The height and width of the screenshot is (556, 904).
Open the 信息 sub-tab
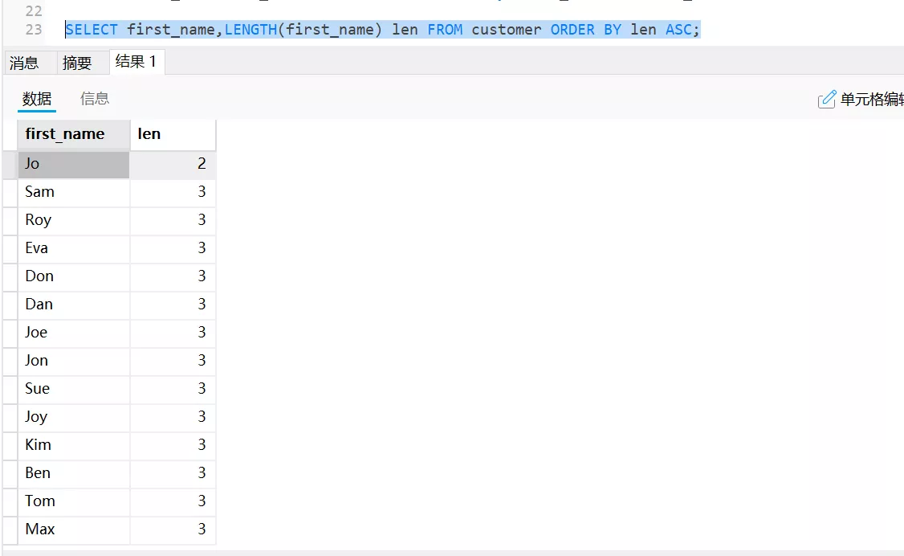[x=95, y=99]
